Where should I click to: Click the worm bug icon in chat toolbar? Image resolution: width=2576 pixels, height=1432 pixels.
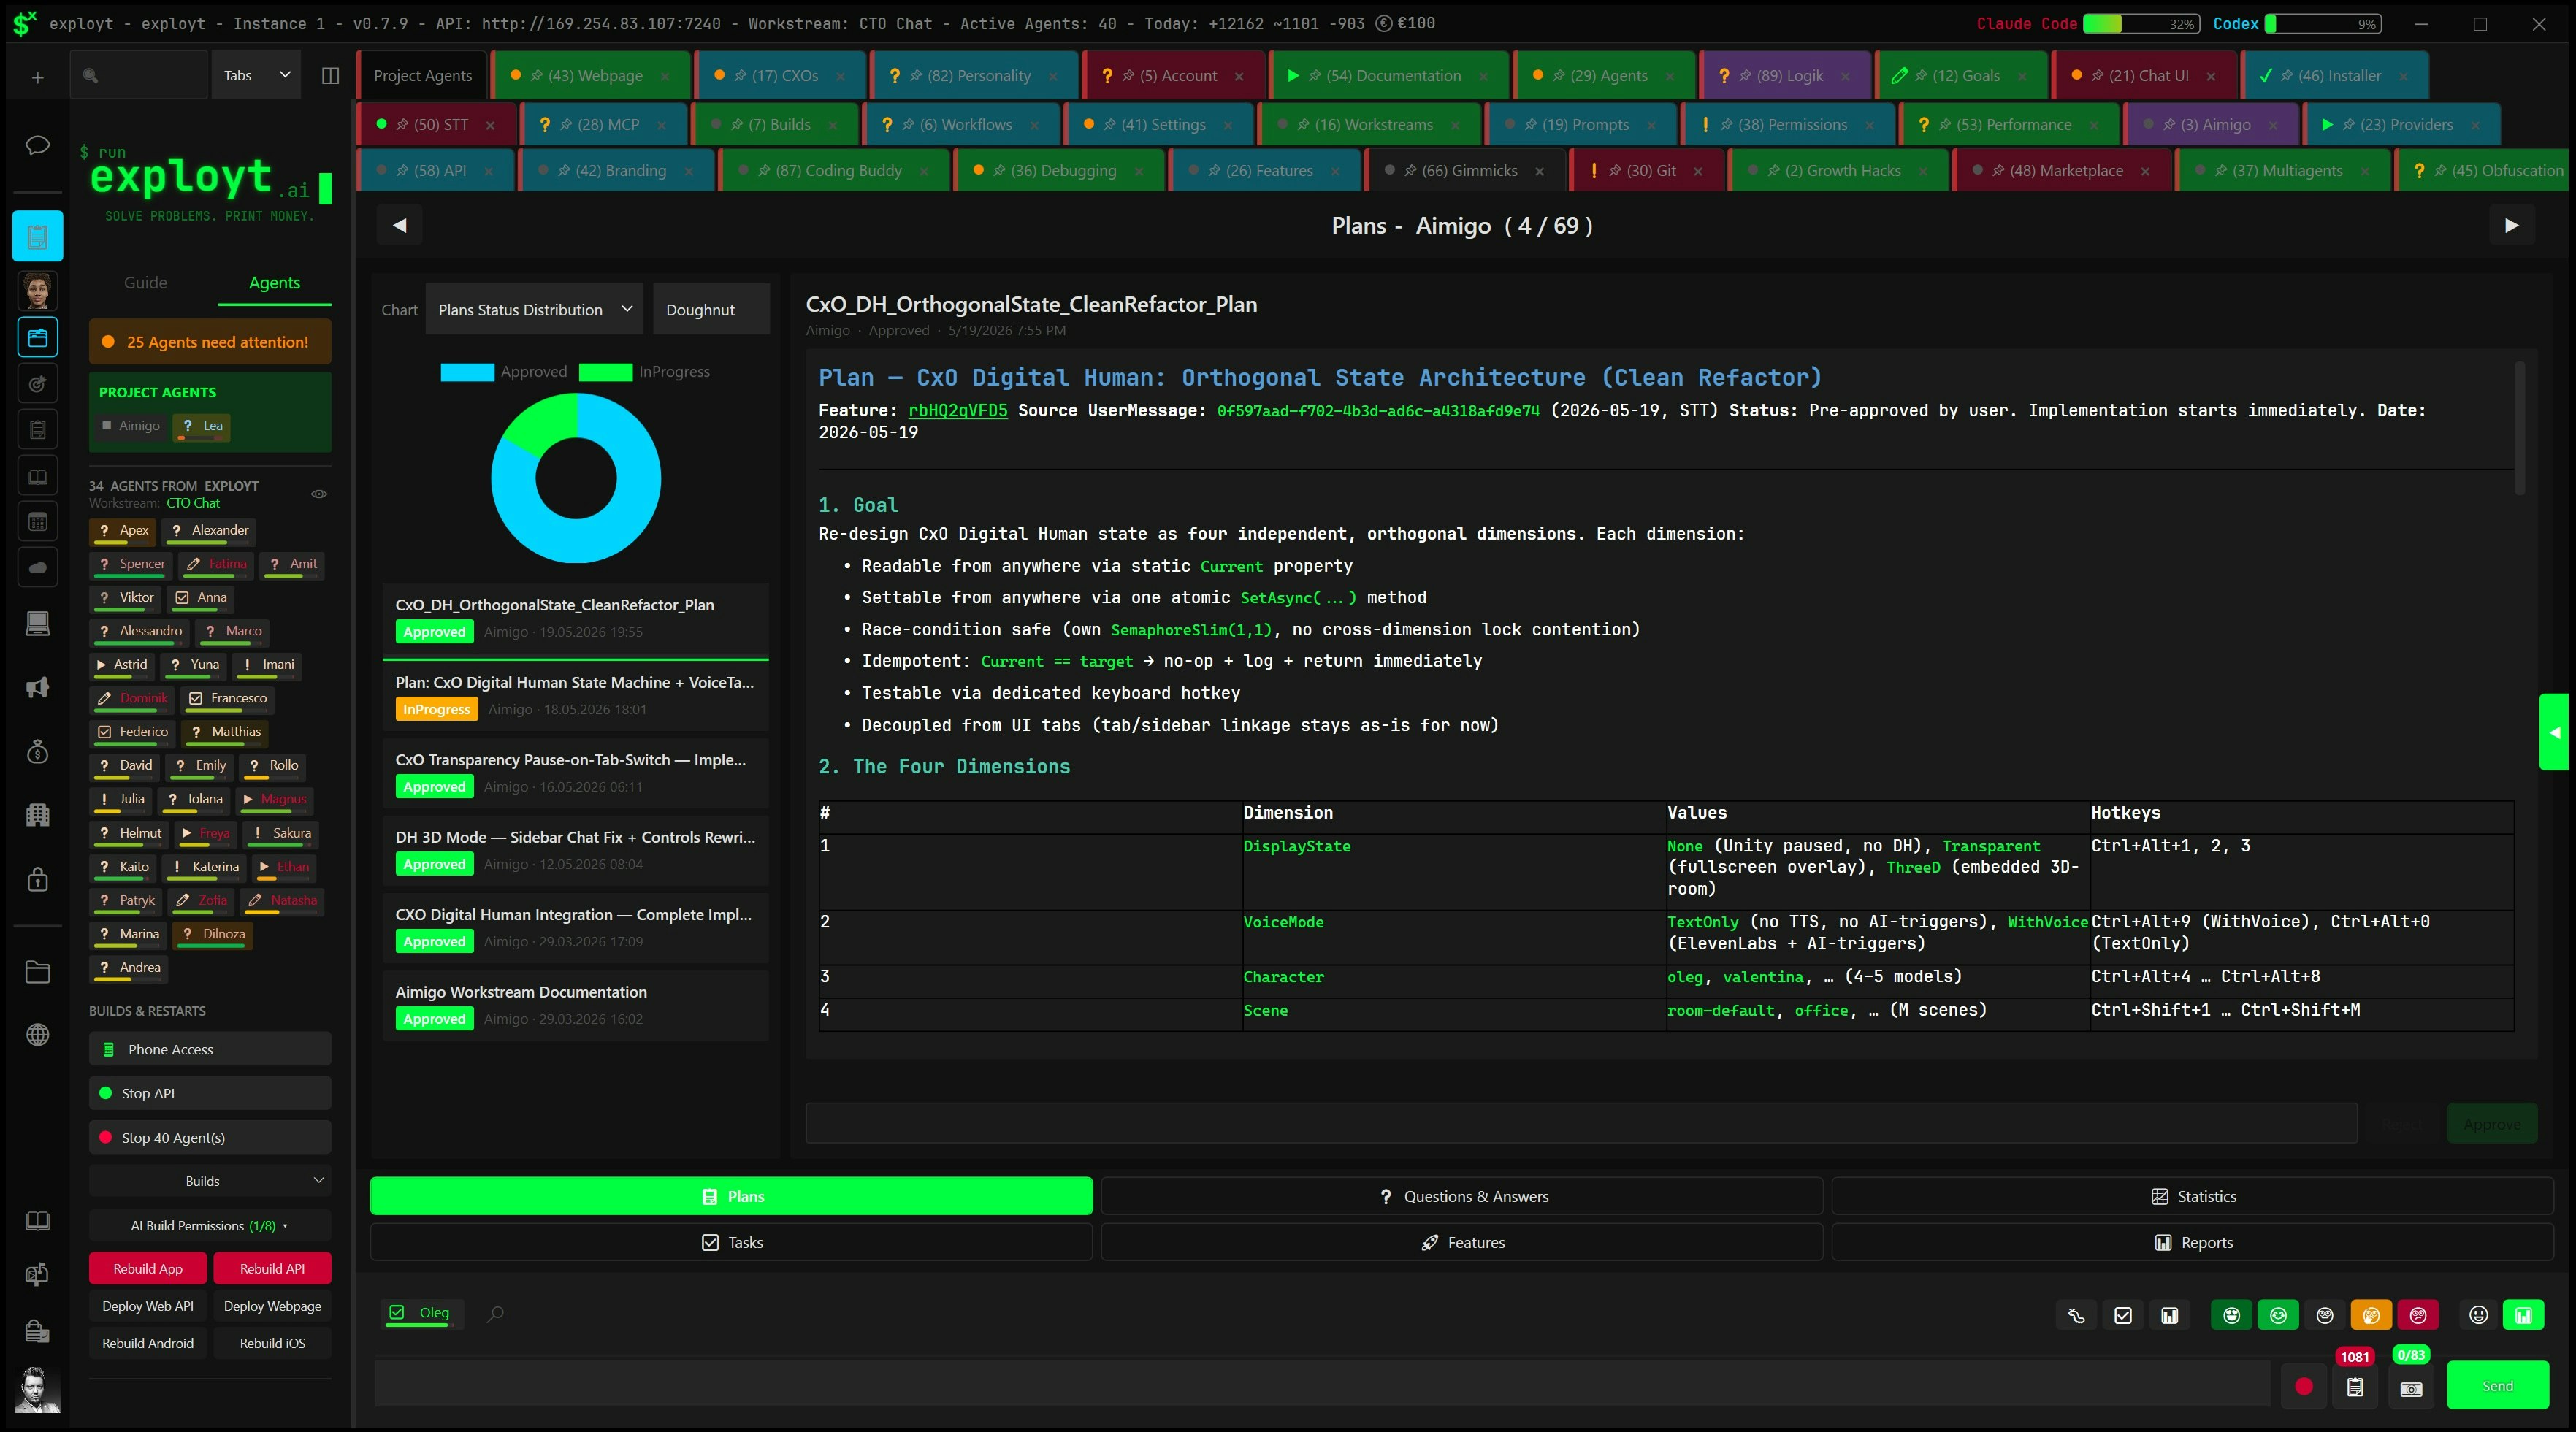tap(2076, 1315)
